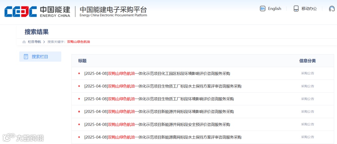Click the home icon in breadcrumb

point(24,42)
